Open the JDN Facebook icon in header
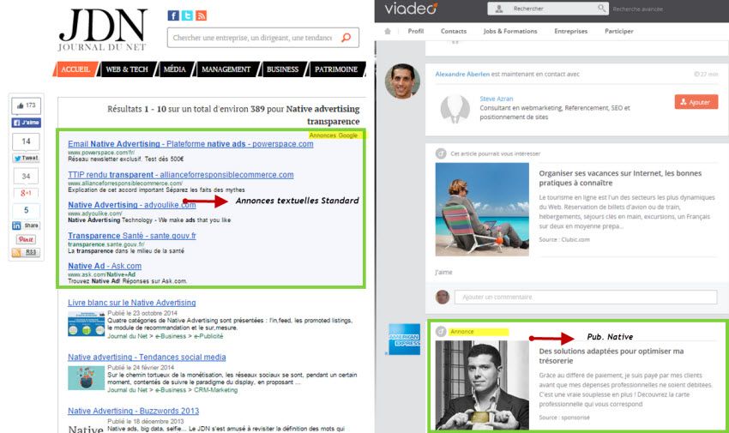The width and height of the screenshot is (729, 433). pos(173,15)
